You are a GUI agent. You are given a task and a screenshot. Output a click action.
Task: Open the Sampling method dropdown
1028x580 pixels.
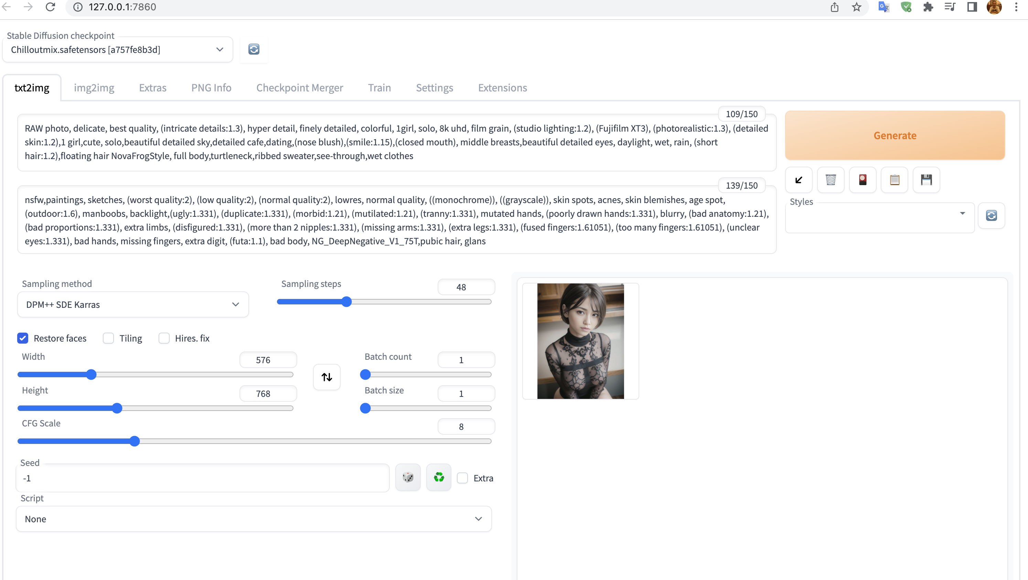pyautogui.click(x=133, y=304)
